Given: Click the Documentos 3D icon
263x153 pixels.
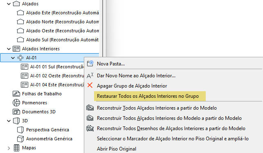Looking at the screenshot, I should [x=16, y=112].
